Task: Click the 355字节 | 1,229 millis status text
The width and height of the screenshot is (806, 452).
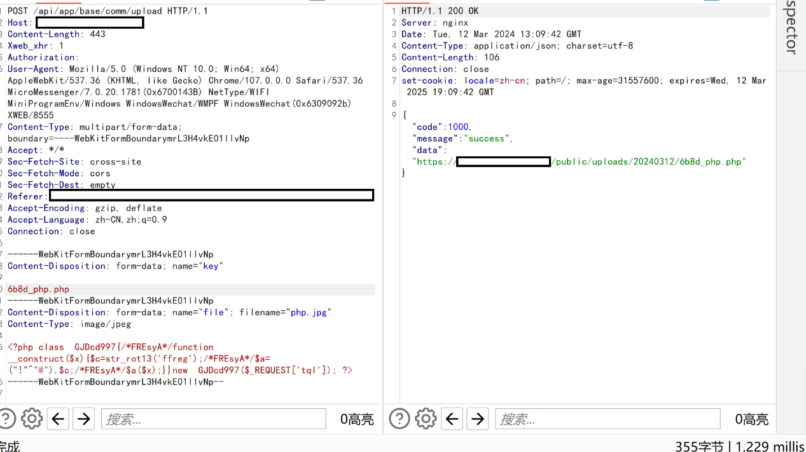Action: click(740, 446)
